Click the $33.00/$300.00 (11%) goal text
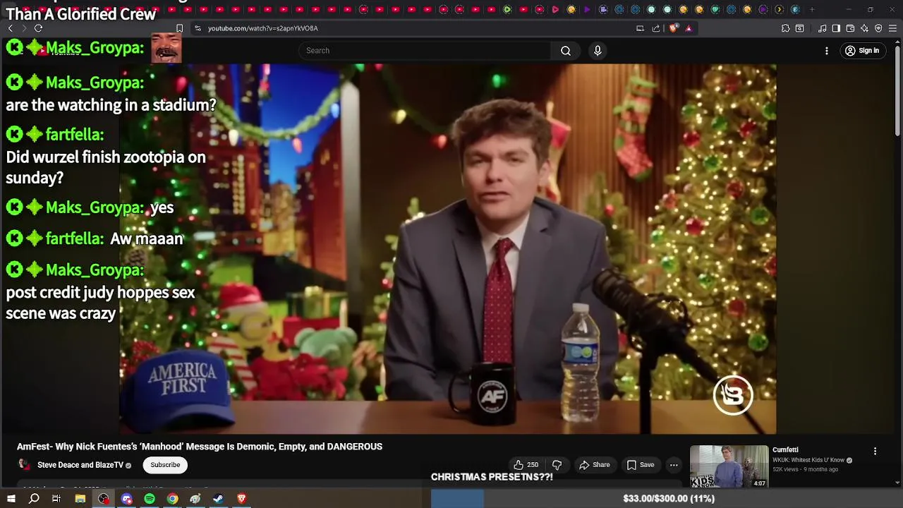 point(669,499)
